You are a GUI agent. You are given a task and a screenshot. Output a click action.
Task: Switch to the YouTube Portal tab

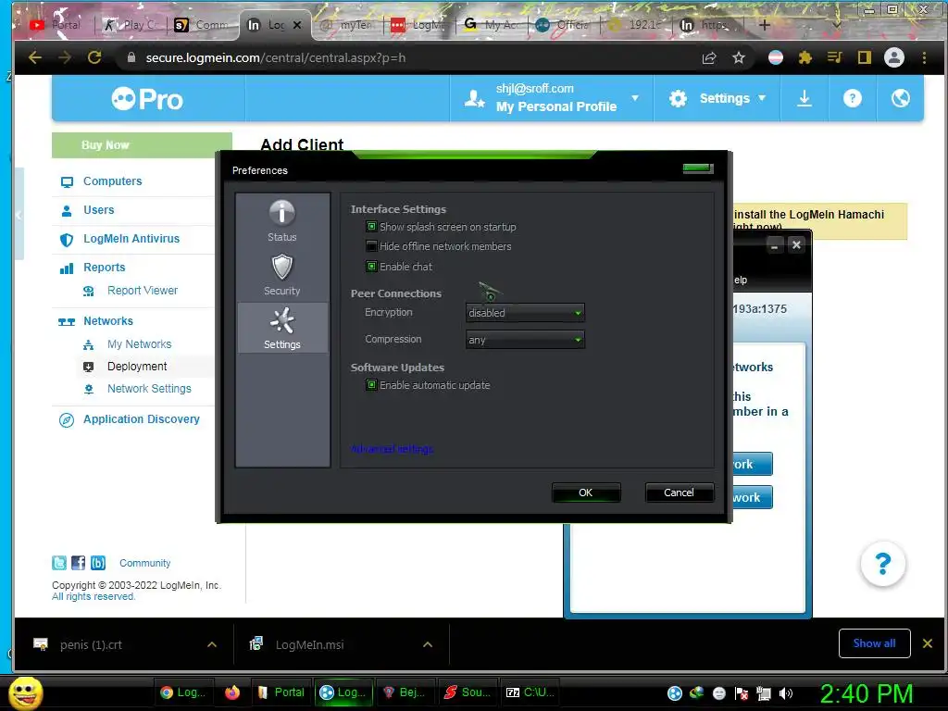tap(55, 25)
